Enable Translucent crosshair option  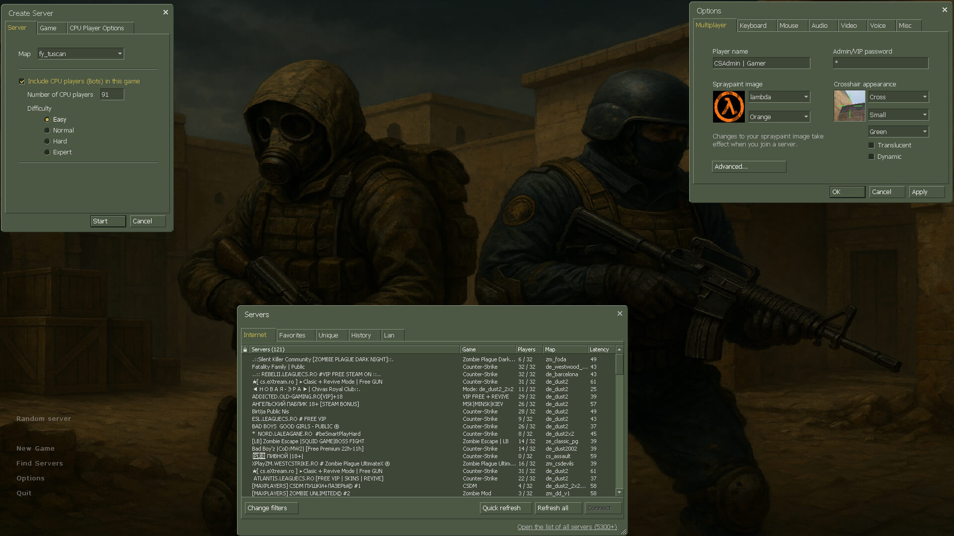point(871,145)
